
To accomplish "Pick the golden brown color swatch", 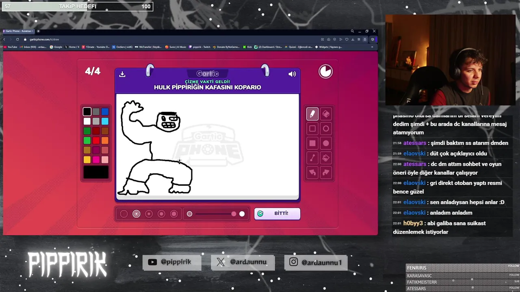I will (87, 150).
